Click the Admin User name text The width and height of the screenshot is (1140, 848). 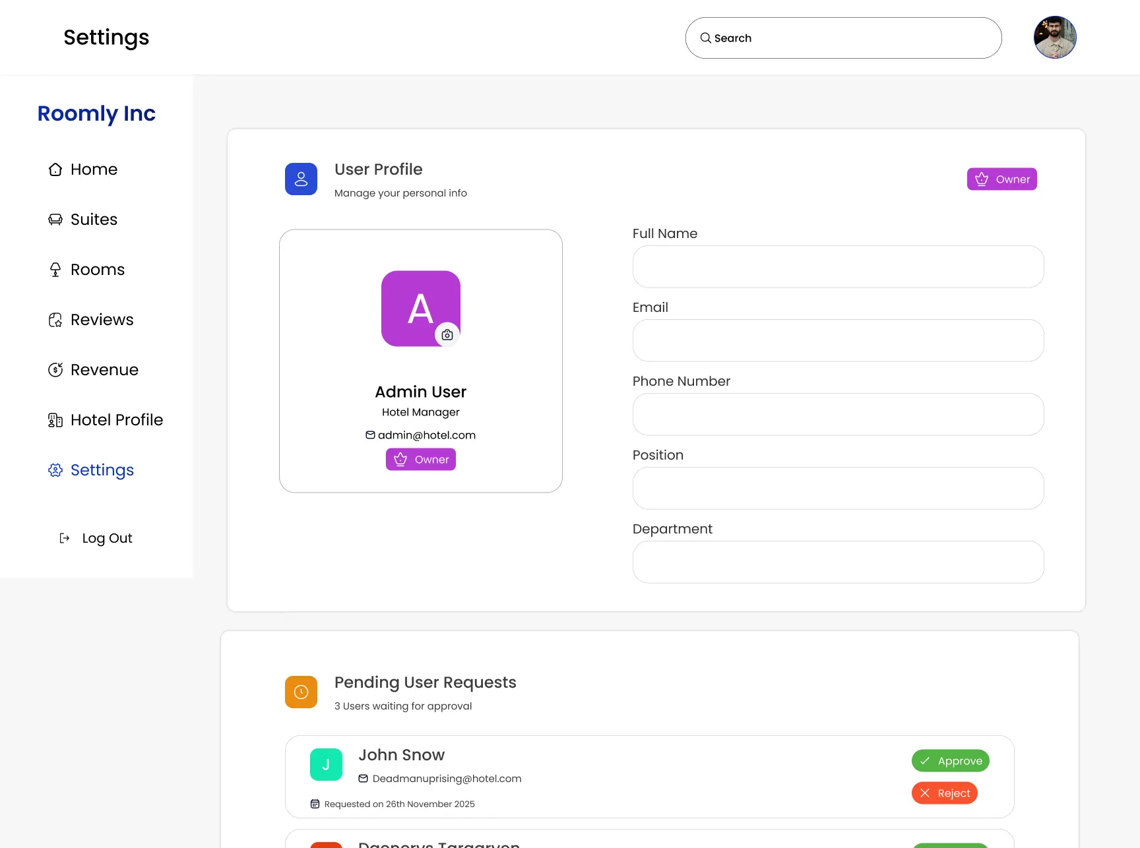coord(421,392)
